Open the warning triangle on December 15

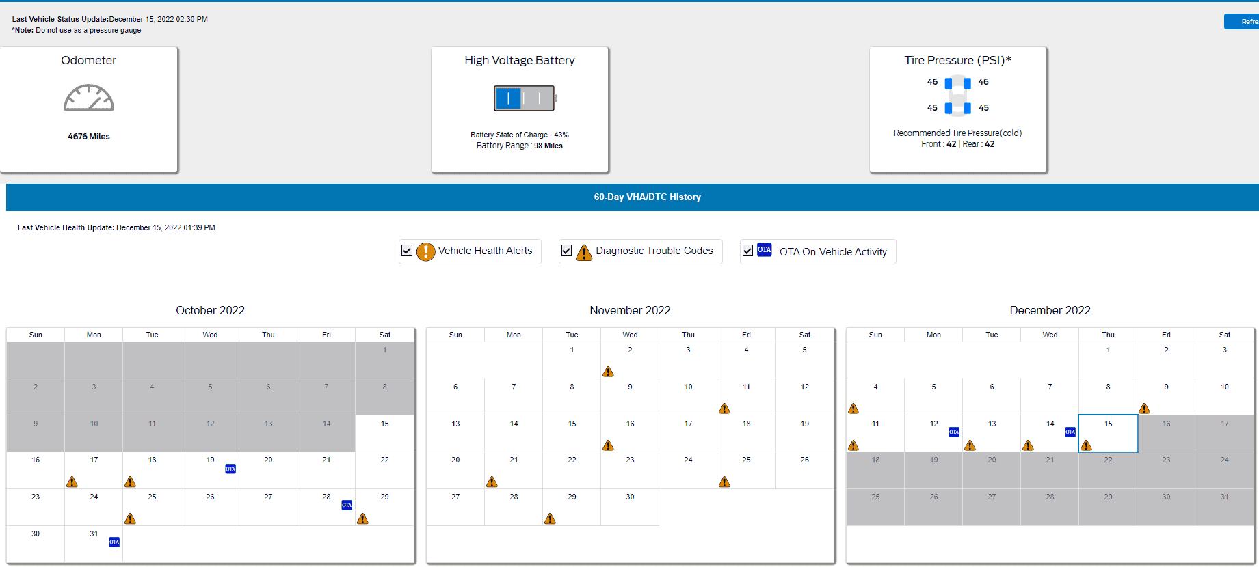click(1087, 445)
